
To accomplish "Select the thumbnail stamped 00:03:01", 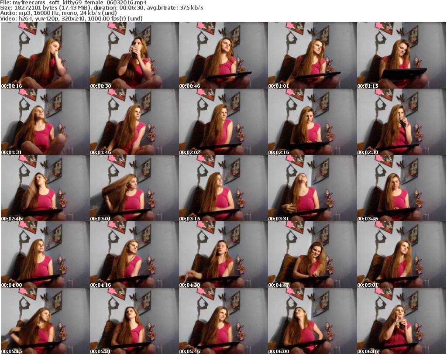I will [x=134, y=188].
